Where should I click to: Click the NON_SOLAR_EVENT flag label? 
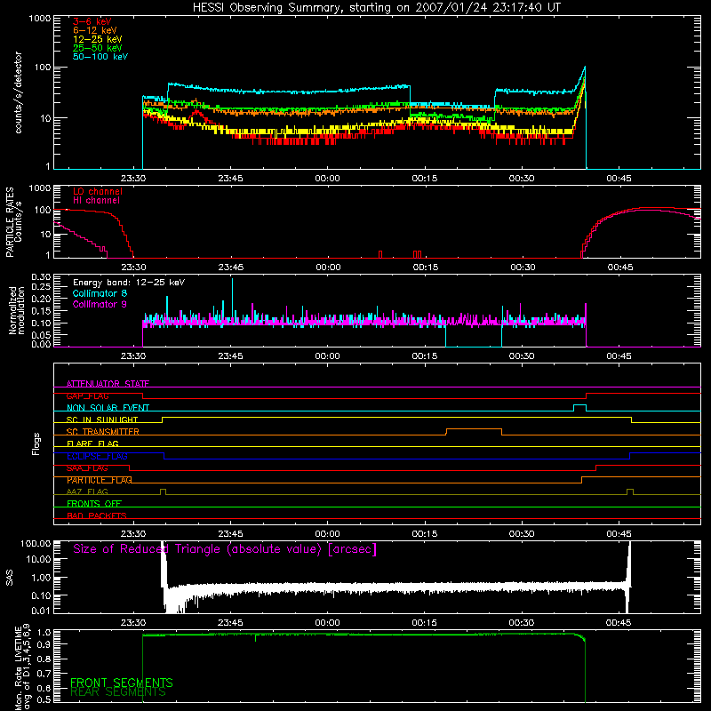[108, 408]
